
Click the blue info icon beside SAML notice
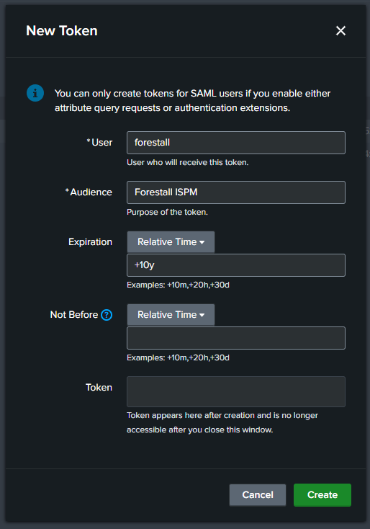[x=35, y=93]
